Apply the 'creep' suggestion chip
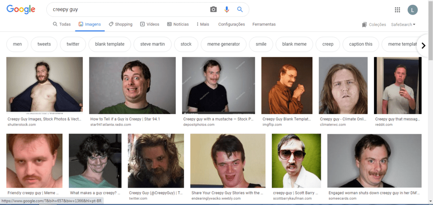The image size is (433, 205). coord(328,44)
